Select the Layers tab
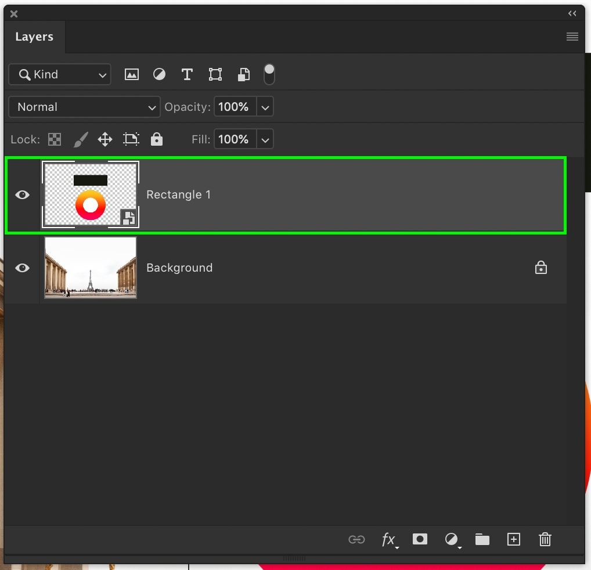Viewport: 591px width, 570px height. (34, 37)
